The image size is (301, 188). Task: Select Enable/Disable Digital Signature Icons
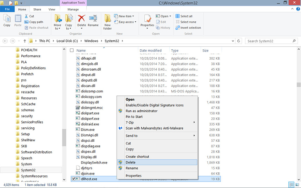pos(157,105)
